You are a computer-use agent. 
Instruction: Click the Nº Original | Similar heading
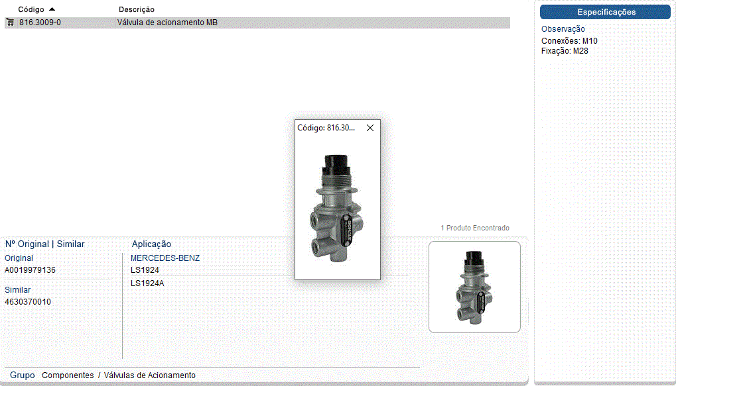(44, 244)
